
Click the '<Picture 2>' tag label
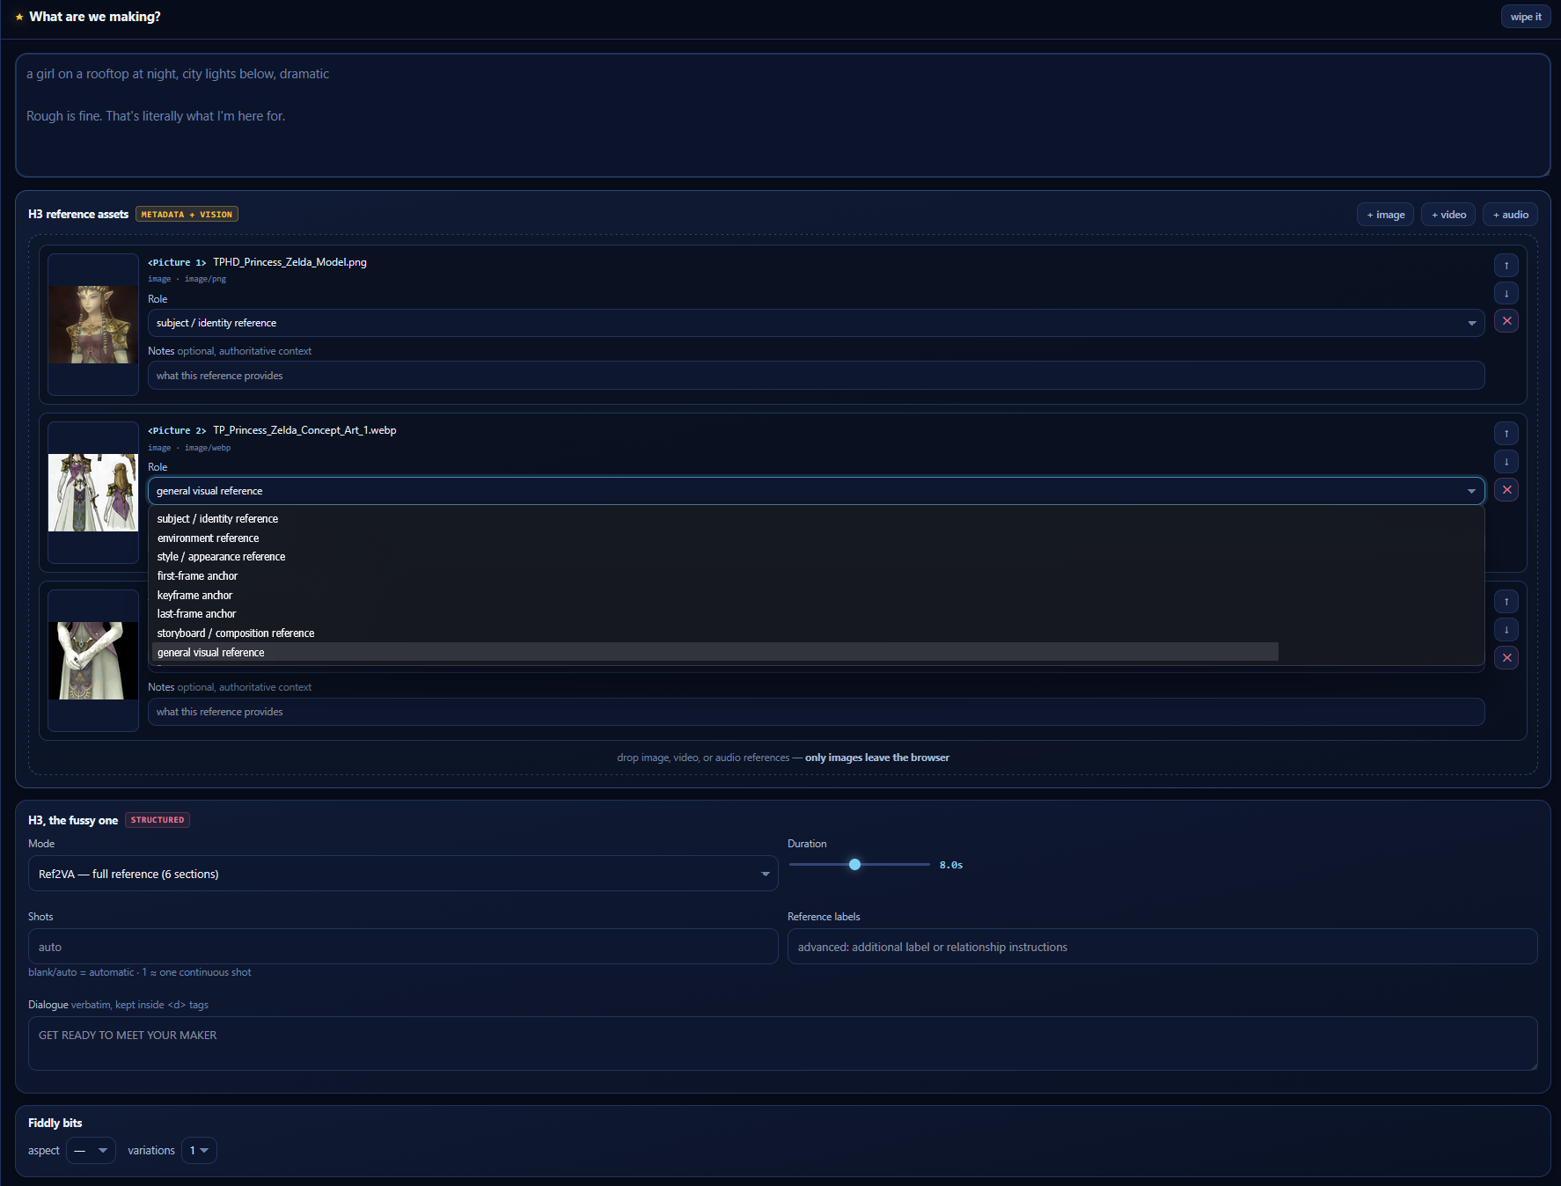coord(177,430)
